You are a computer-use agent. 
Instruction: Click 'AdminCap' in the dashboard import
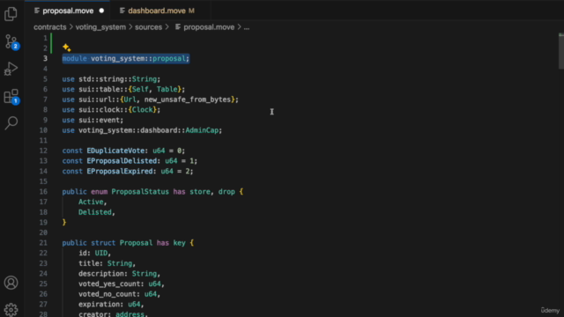(x=202, y=130)
